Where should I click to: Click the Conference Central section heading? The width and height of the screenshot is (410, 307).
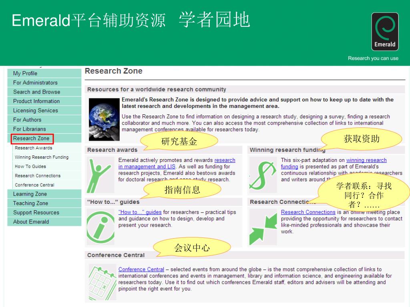pyautogui.click(x=116, y=255)
